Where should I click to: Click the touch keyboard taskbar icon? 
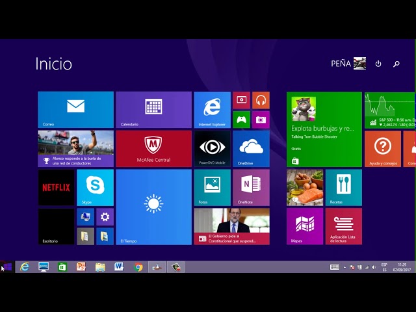335,267
